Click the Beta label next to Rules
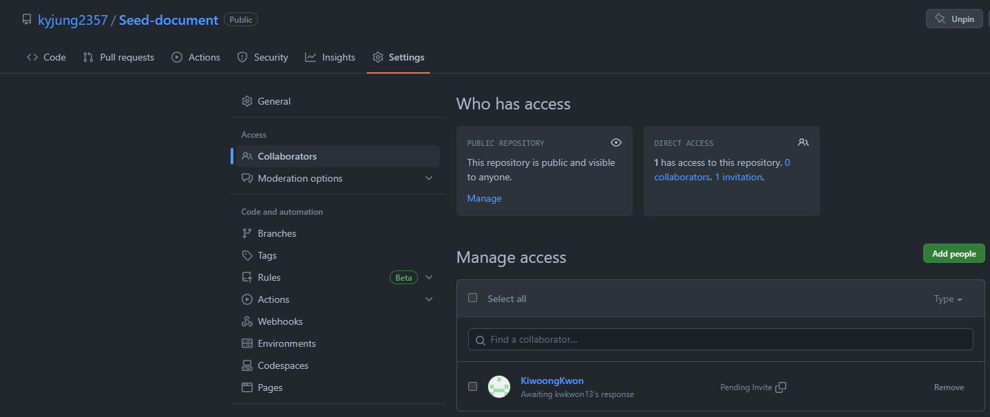The width and height of the screenshot is (990, 417). tap(403, 277)
